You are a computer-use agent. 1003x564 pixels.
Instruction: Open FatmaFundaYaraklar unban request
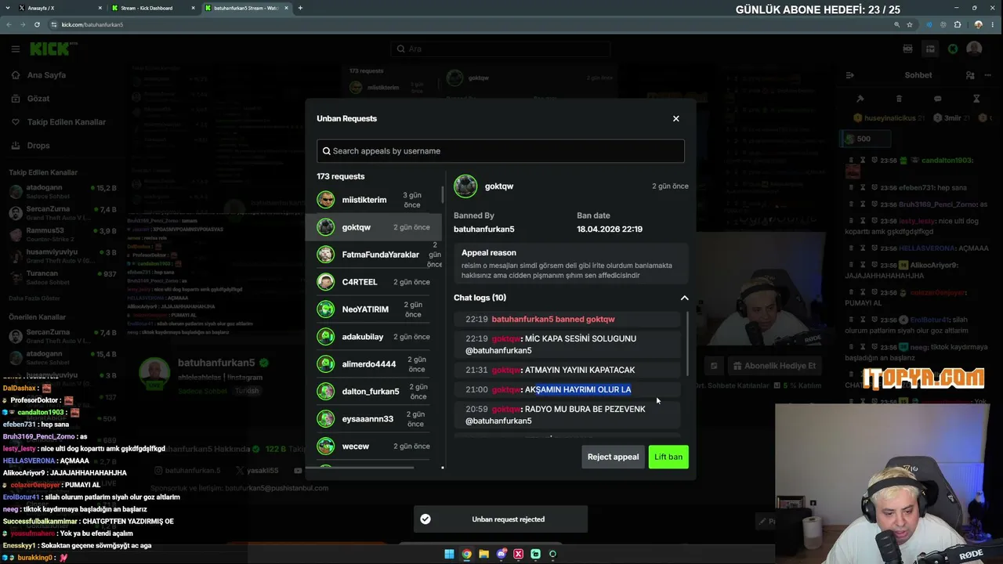[x=373, y=255]
